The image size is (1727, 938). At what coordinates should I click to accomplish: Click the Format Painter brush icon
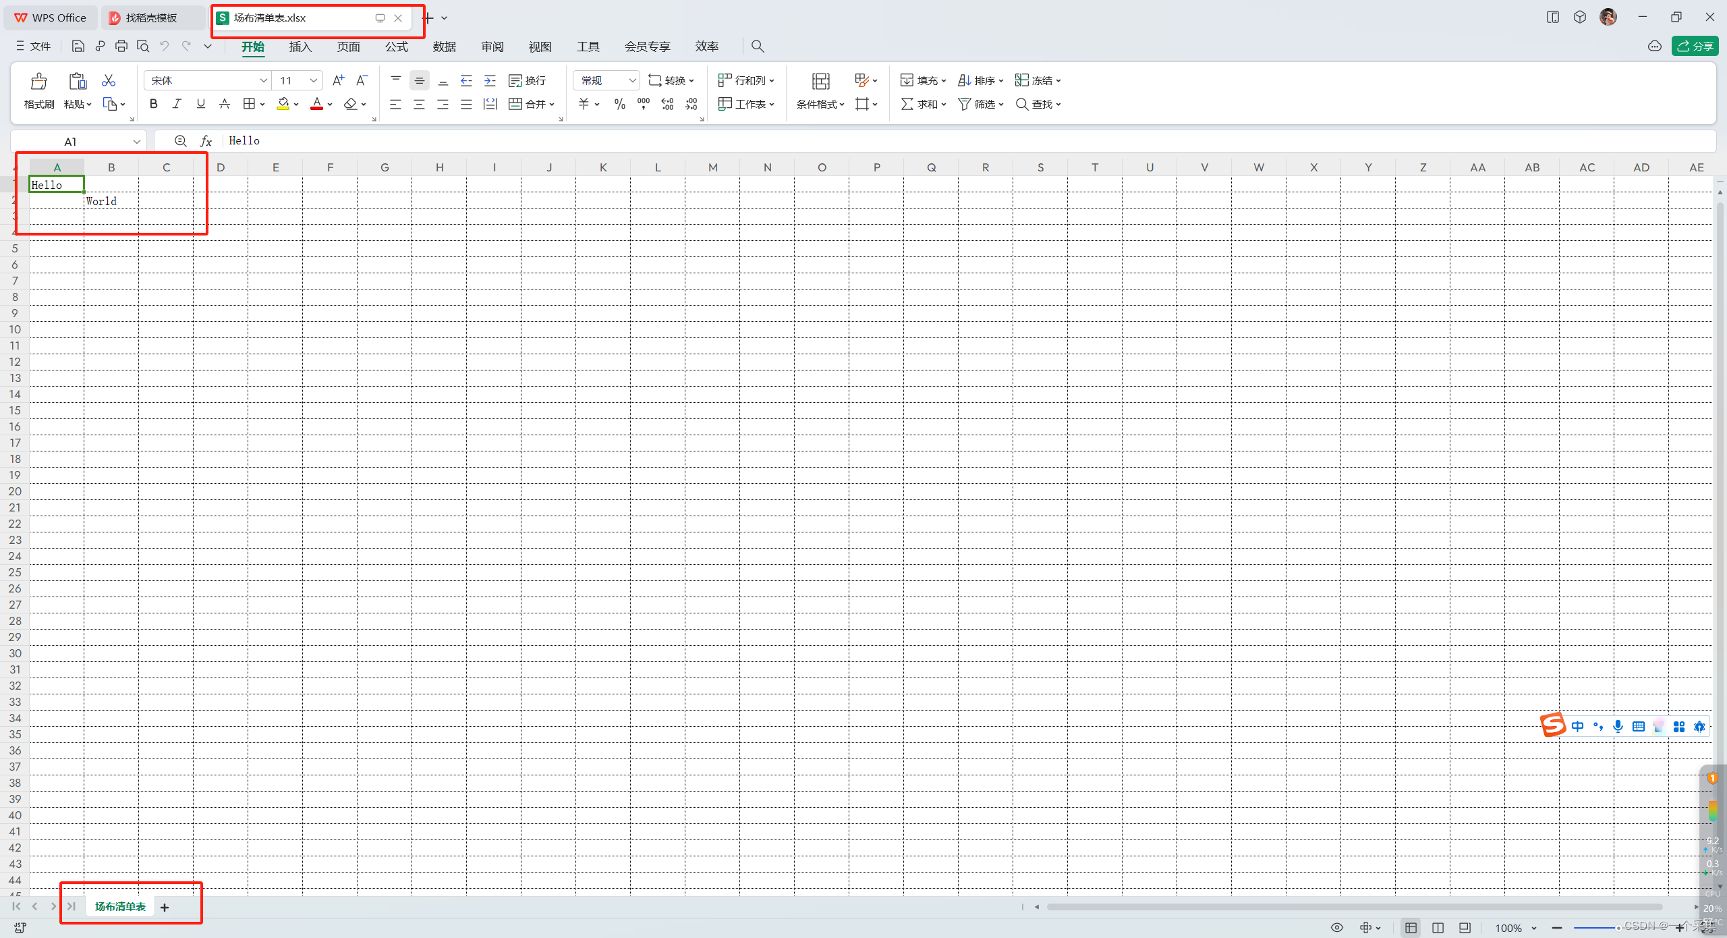[x=38, y=82]
